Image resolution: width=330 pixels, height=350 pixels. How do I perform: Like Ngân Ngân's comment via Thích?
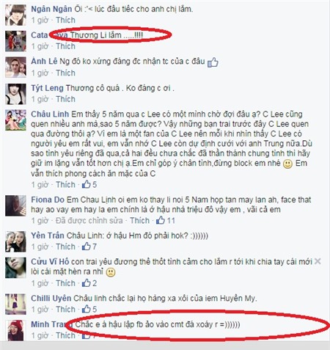pyautogui.click(x=65, y=20)
